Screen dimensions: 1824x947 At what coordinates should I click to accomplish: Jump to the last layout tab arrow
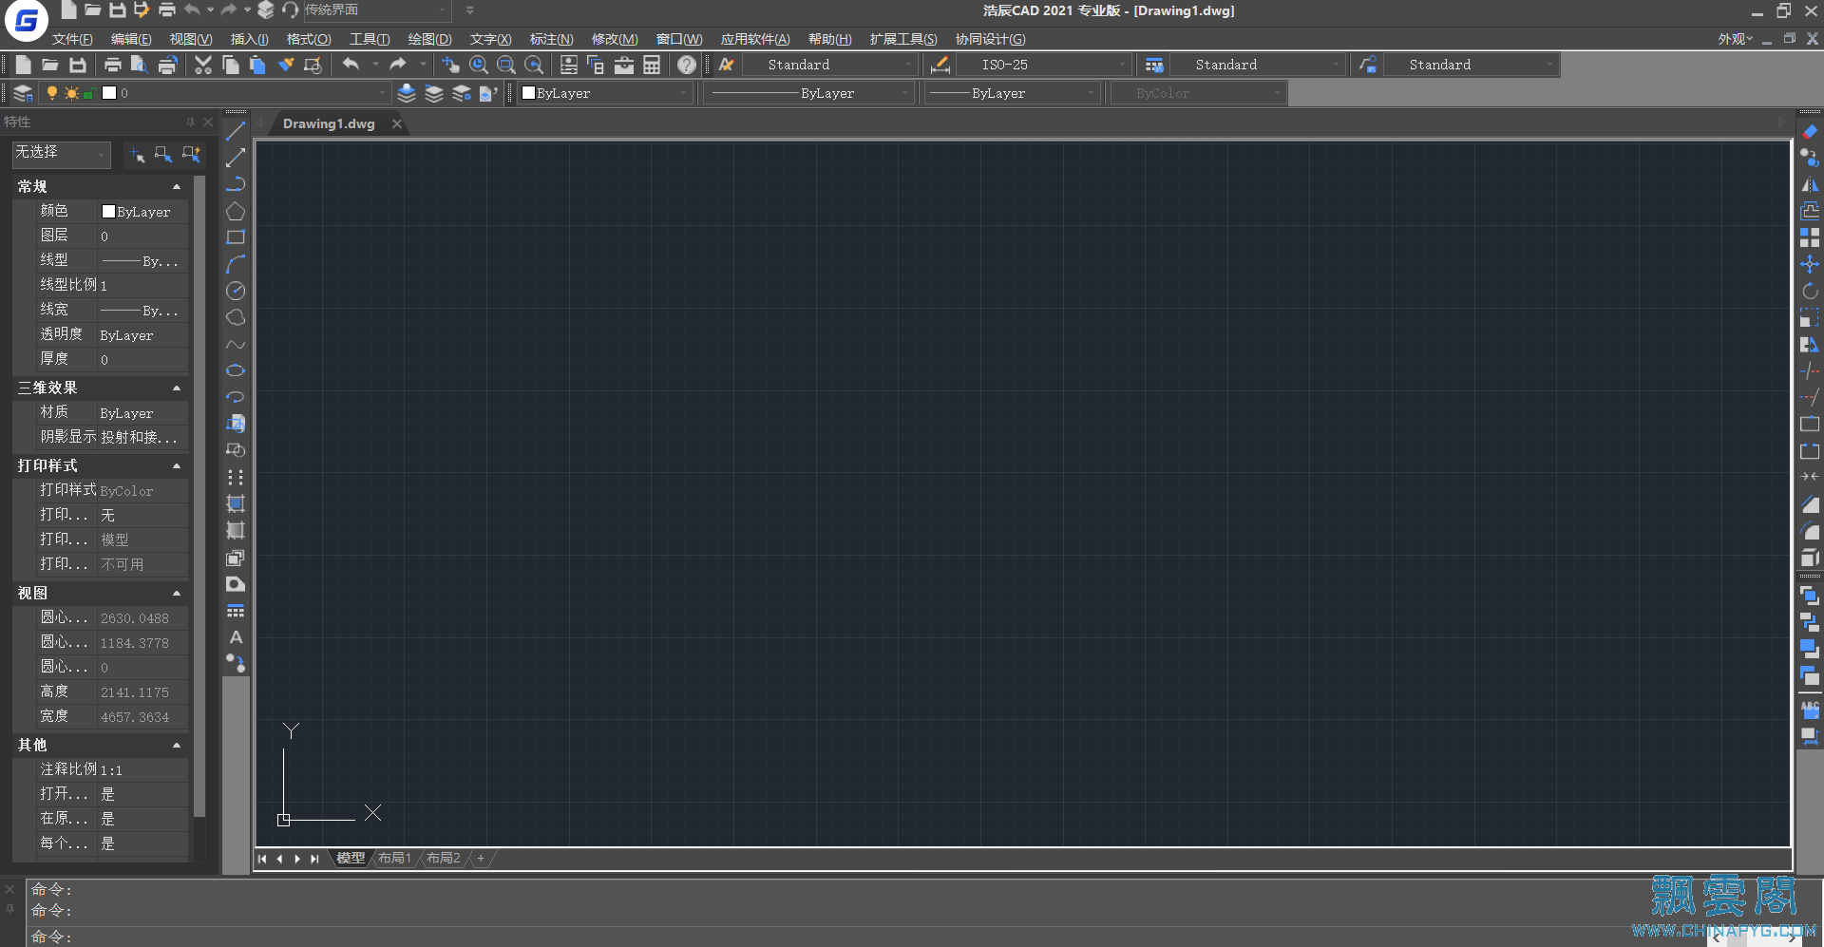click(x=314, y=859)
